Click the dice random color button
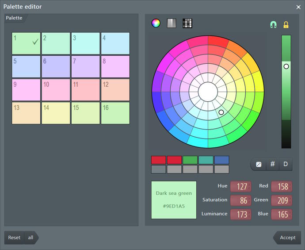305x250 pixels. [x=259, y=164]
